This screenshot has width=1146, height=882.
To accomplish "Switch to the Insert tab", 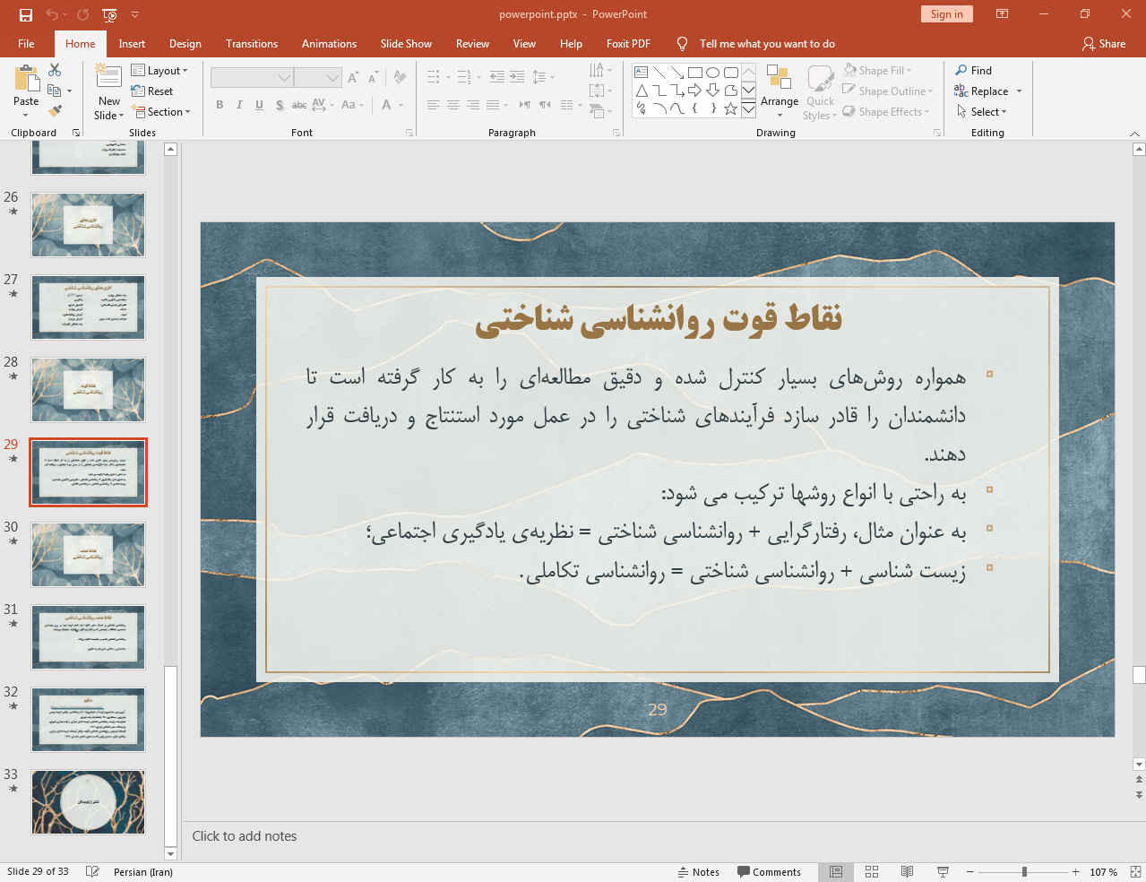I will (132, 43).
